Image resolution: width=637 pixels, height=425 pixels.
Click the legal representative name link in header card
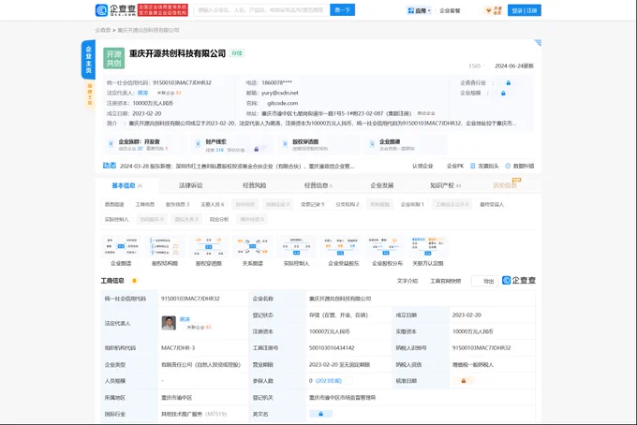coord(142,93)
